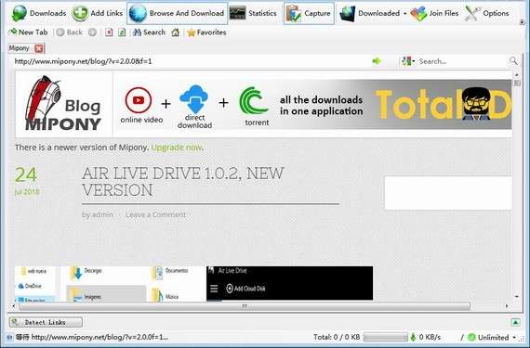Click the Add Links plus icon
This screenshot has height=348, width=530.
coord(80,14)
